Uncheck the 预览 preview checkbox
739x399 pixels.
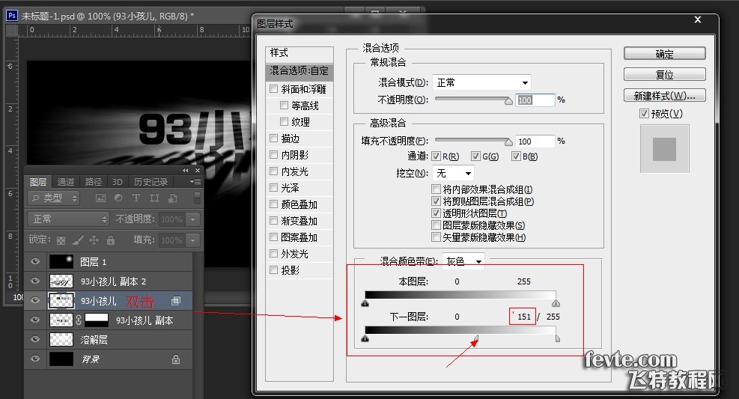(x=644, y=114)
